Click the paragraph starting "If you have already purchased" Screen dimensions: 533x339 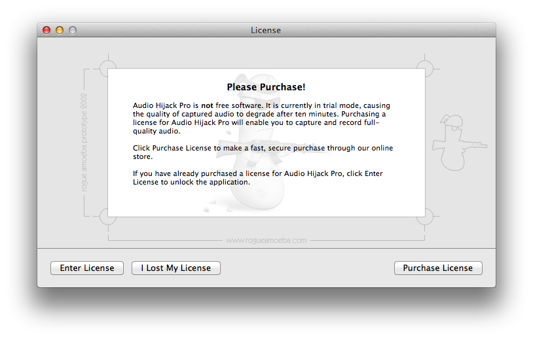click(258, 177)
